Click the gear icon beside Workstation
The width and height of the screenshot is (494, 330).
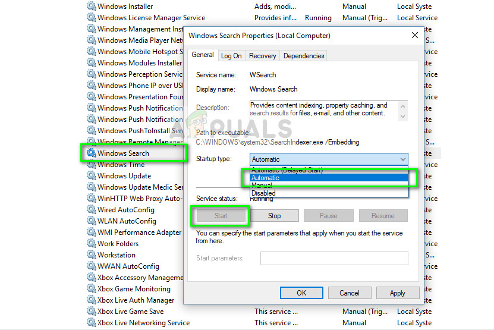click(x=92, y=254)
